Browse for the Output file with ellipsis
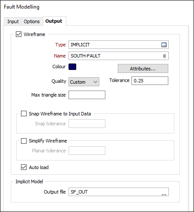This screenshot has width=194, height=212. tap(164, 194)
